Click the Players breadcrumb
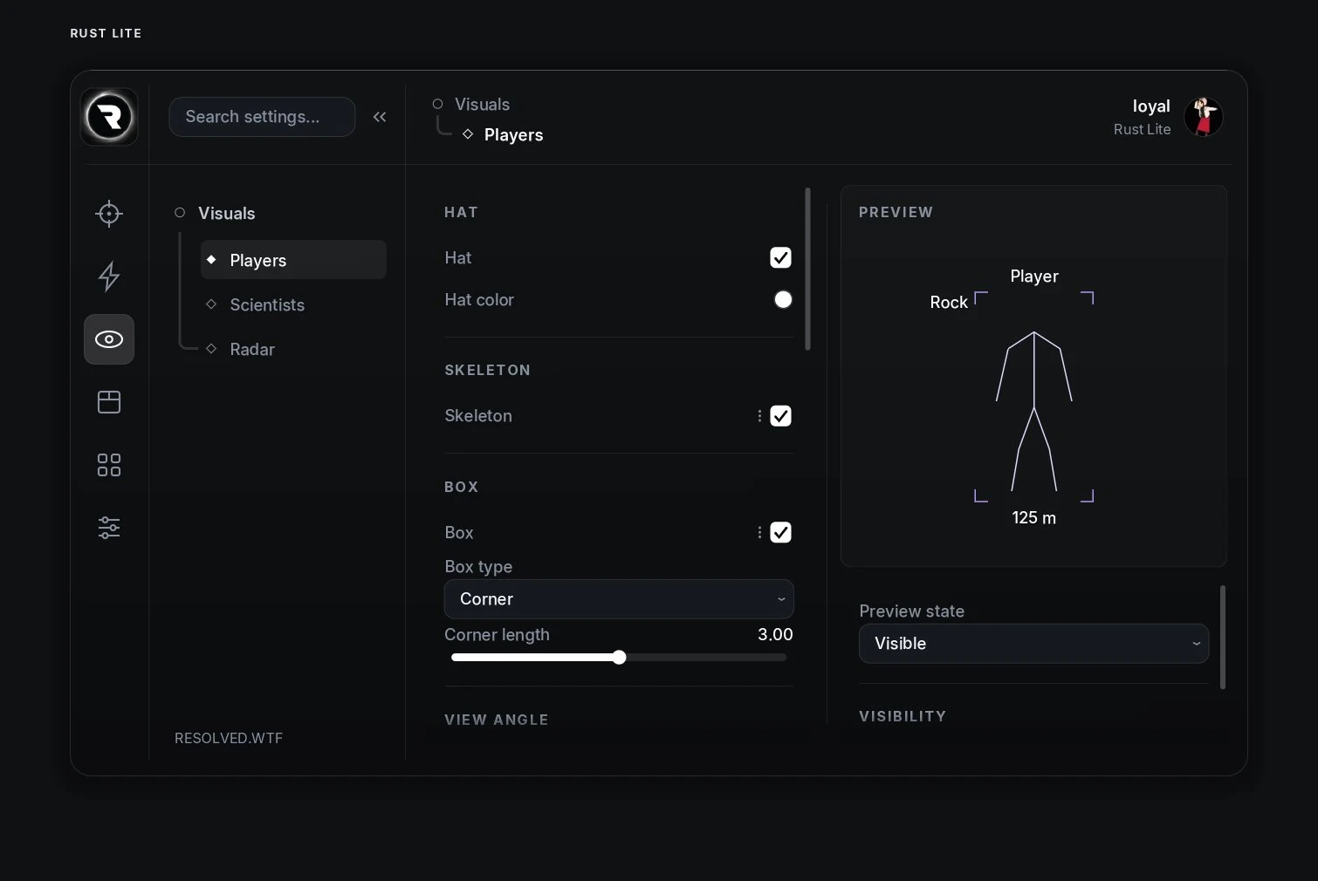The height and width of the screenshot is (881, 1318). [513, 134]
